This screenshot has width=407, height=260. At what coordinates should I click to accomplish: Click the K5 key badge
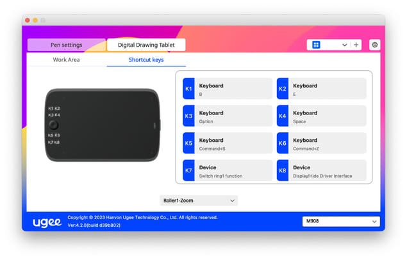[x=188, y=143]
